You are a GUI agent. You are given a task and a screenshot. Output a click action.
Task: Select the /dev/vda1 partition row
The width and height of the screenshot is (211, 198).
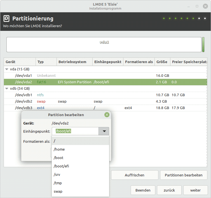click(105, 75)
